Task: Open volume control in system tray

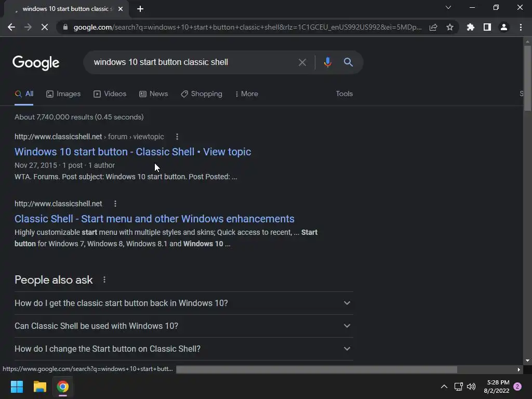Action: point(471,387)
